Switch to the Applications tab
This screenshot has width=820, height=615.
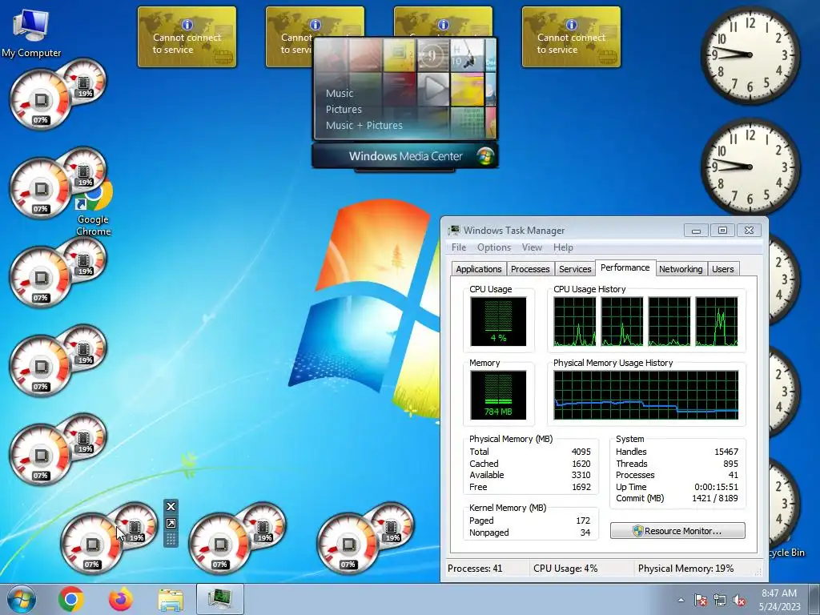click(x=479, y=269)
